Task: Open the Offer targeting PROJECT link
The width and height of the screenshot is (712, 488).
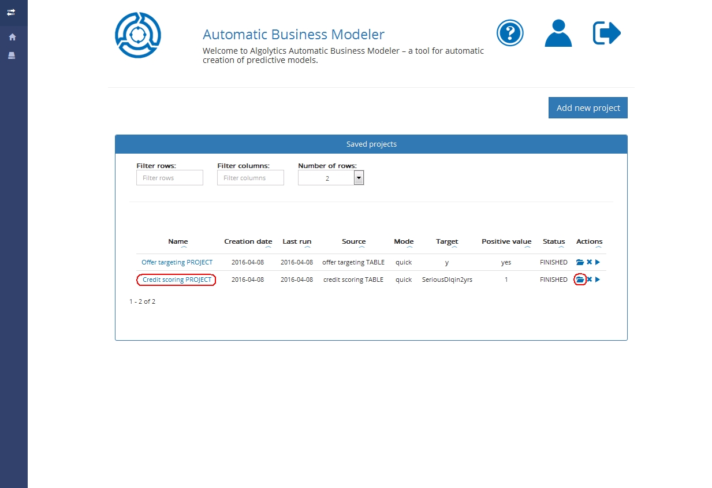Action: click(x=177, y=262)
